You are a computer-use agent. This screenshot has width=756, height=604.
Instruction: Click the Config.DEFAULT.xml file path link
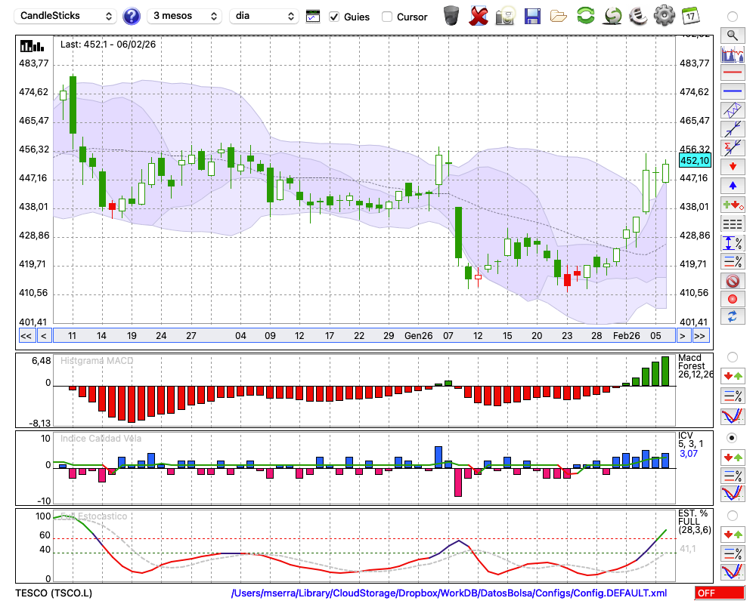click(449, 593)
